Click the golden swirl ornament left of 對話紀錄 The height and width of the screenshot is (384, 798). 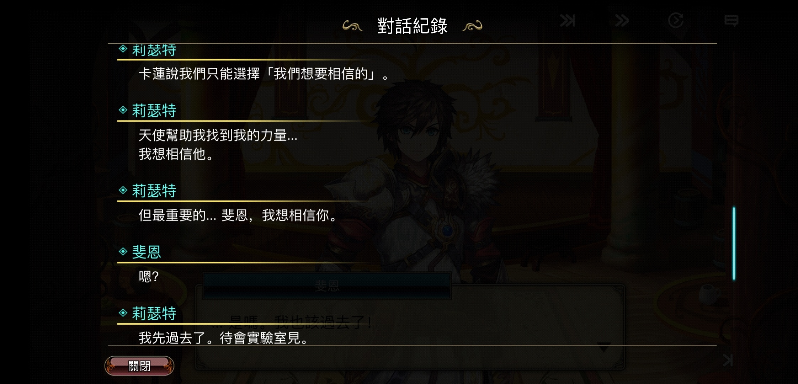[x=352, y=26]
